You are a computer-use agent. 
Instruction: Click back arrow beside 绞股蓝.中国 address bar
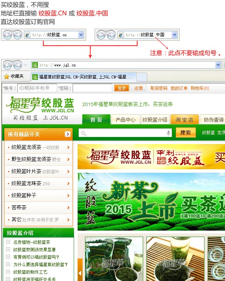pos(101,35)
